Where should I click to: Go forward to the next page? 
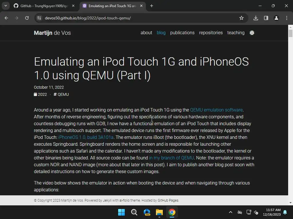click(x=17, y=18)
